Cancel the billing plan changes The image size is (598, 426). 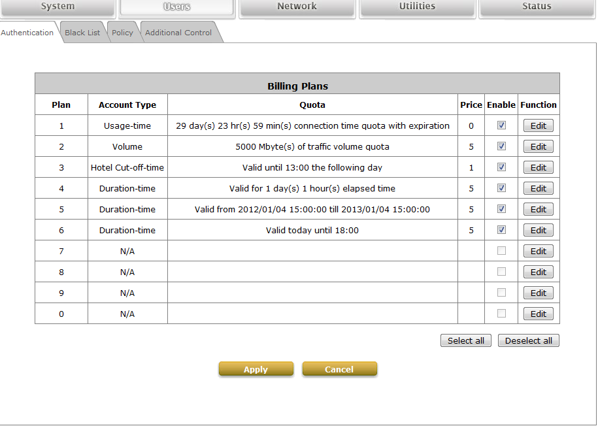pos(339,369)
